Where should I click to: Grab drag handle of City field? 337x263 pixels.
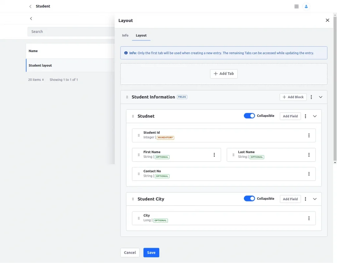(139, 218)
